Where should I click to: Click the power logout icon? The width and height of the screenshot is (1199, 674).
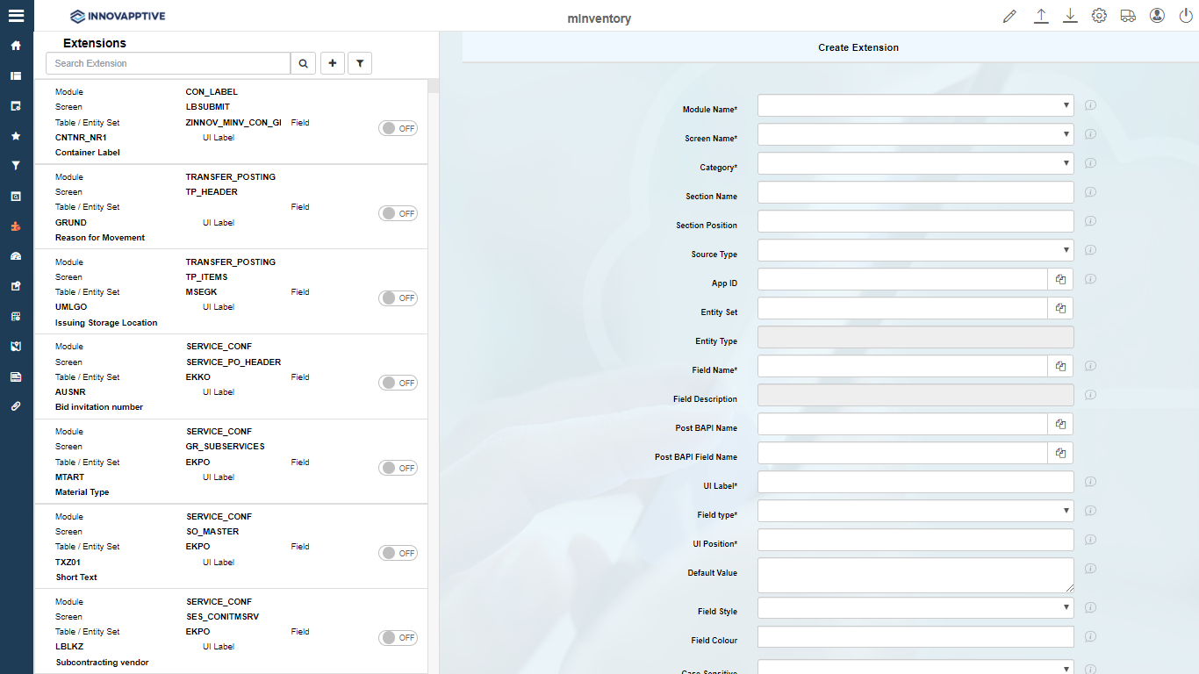[1186, 16]
